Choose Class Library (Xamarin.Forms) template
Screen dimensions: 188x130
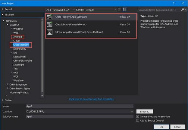tap(91, 25)
